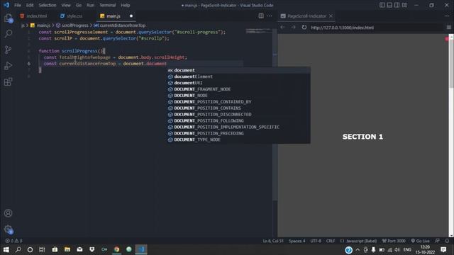Image resolution: width=454 pixels, height=255 pixels.
Task: Open preview panel More Actions ellipsis
Action: coord(447,16)
